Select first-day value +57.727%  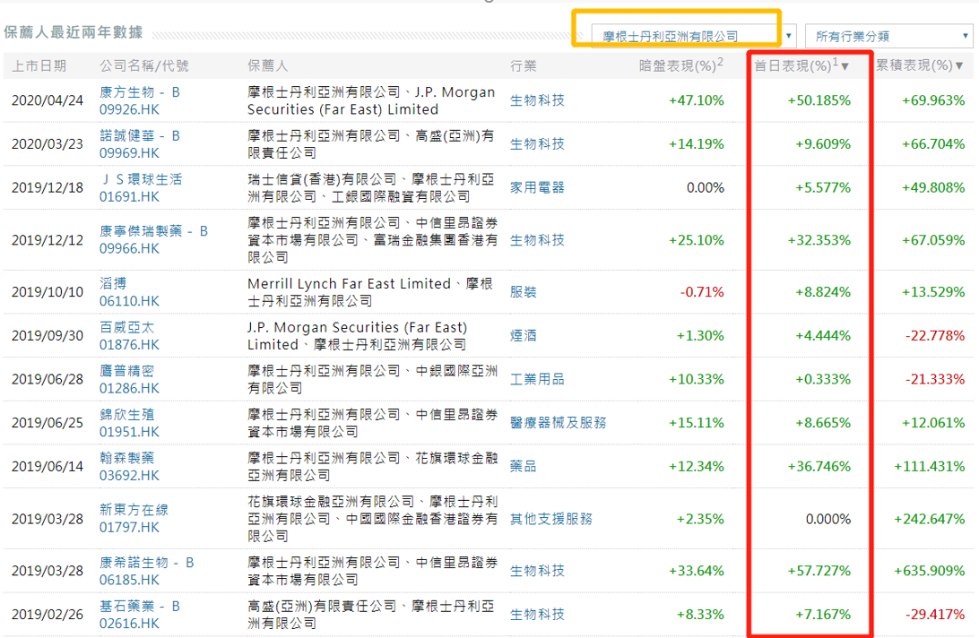tap(819, 571)
